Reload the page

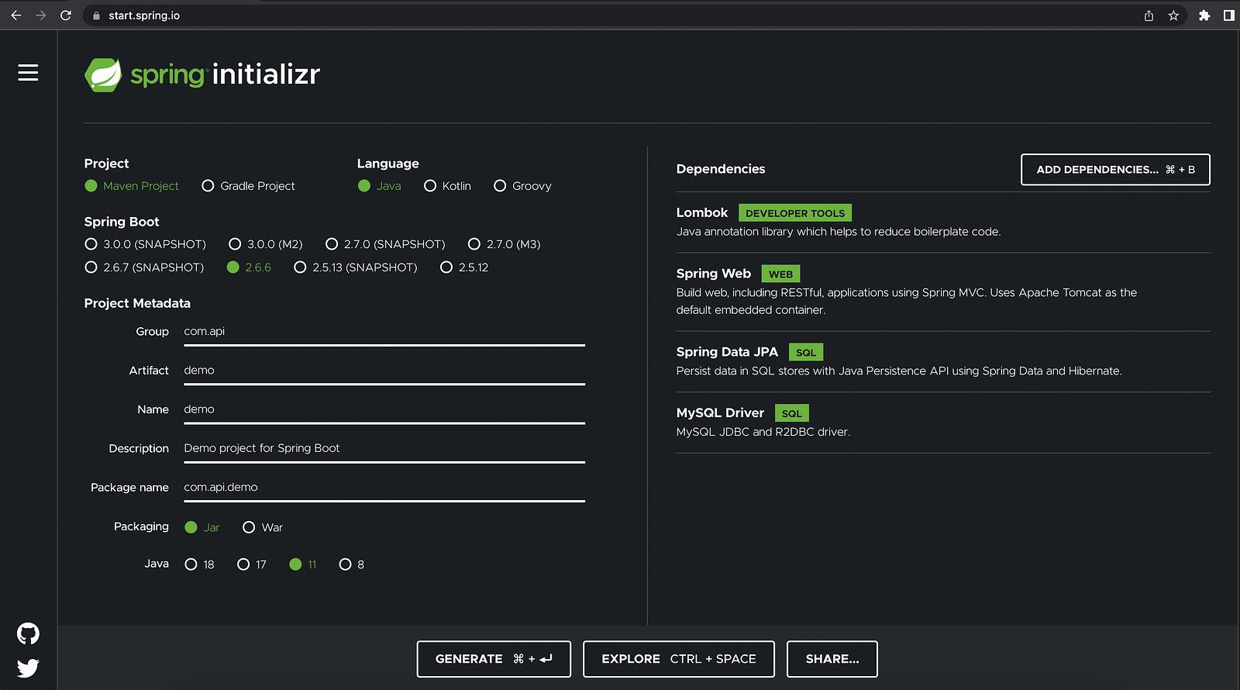pos(66,16)
